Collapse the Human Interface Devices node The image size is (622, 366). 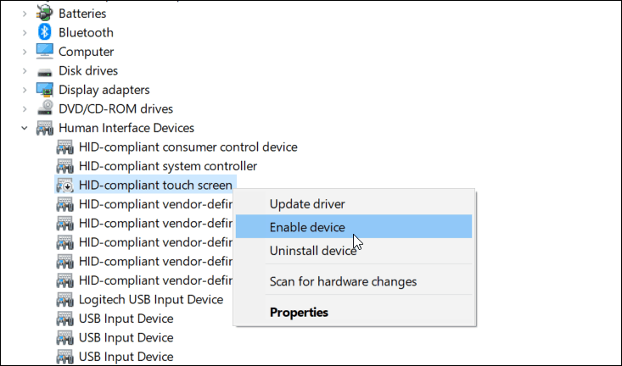click(25, 128)
